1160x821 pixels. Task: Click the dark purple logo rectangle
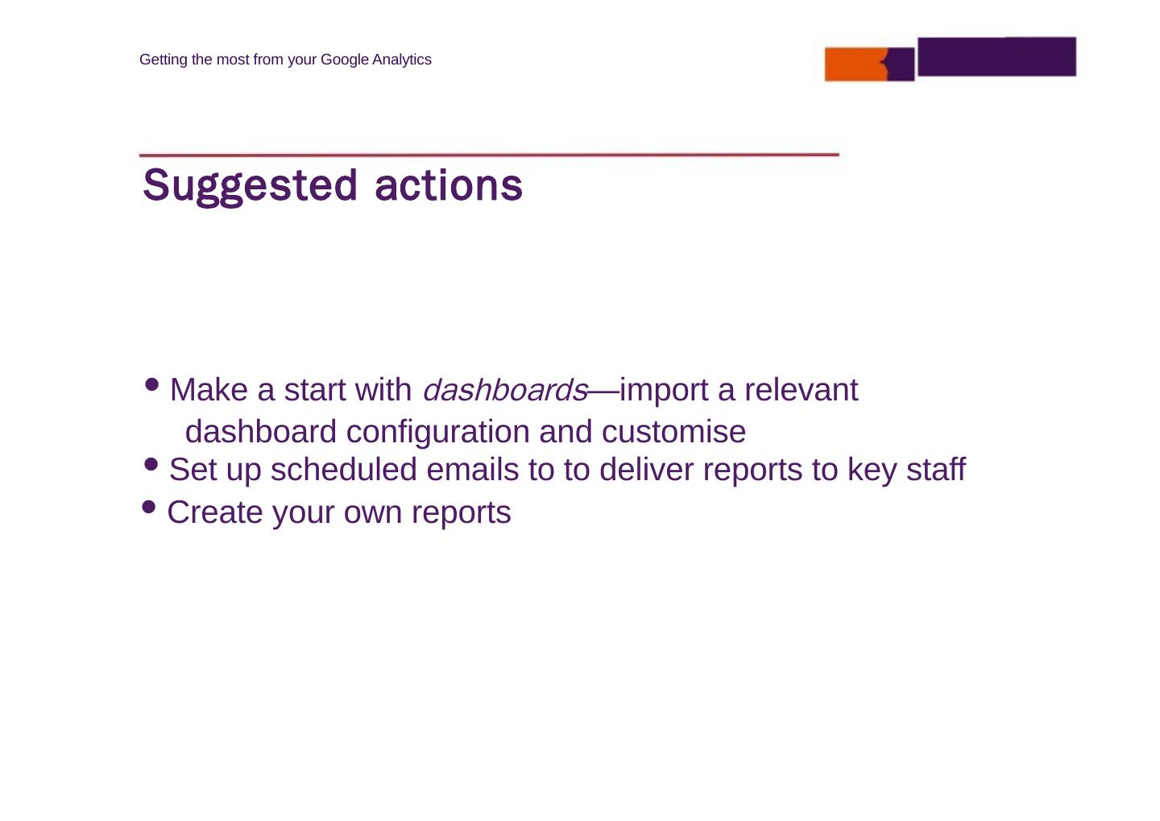click(x=996, y=56)
